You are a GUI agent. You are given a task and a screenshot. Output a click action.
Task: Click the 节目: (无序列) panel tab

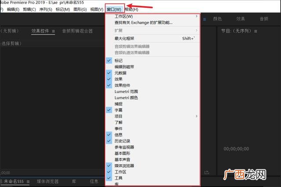(236, 31)
